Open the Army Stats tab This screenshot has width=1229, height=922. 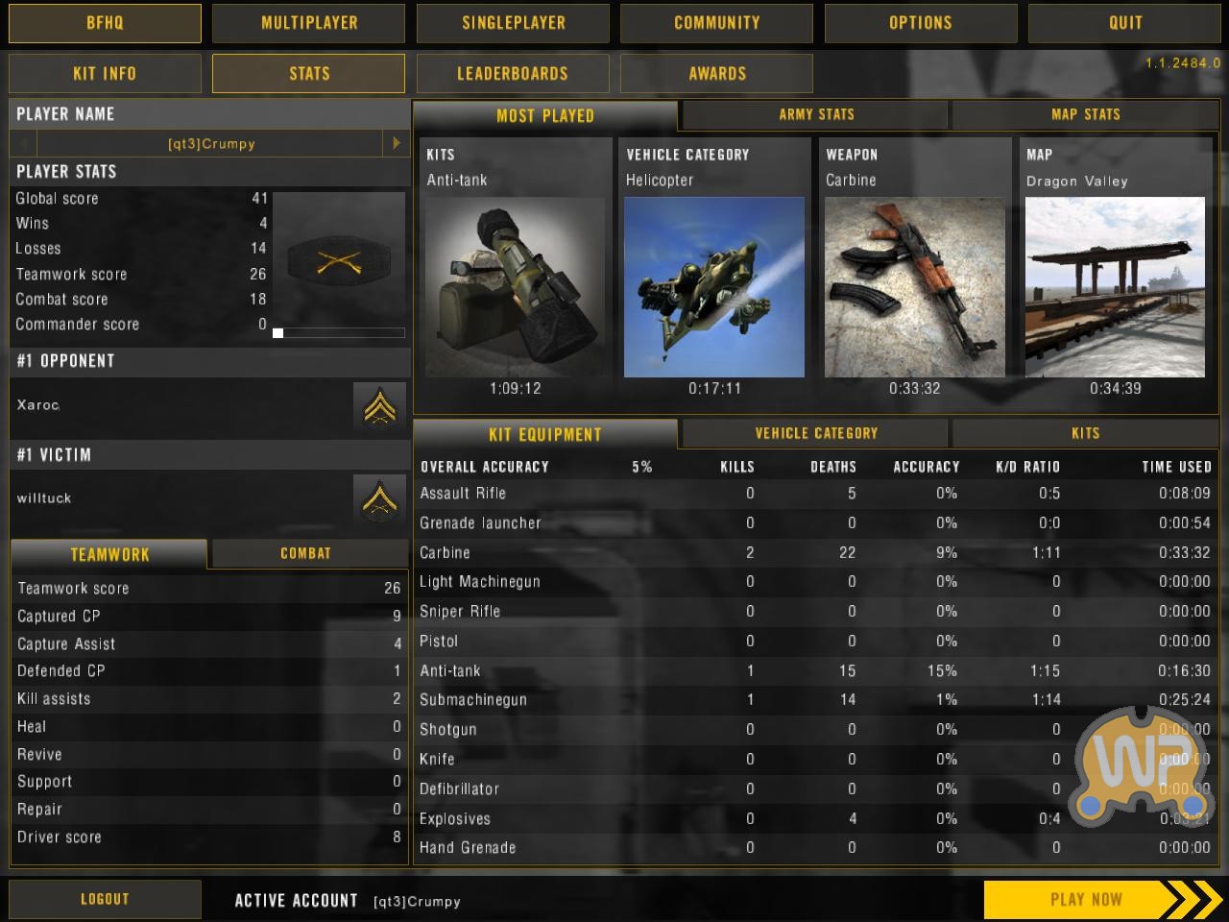pyautogui.click(x=816, y=114)
